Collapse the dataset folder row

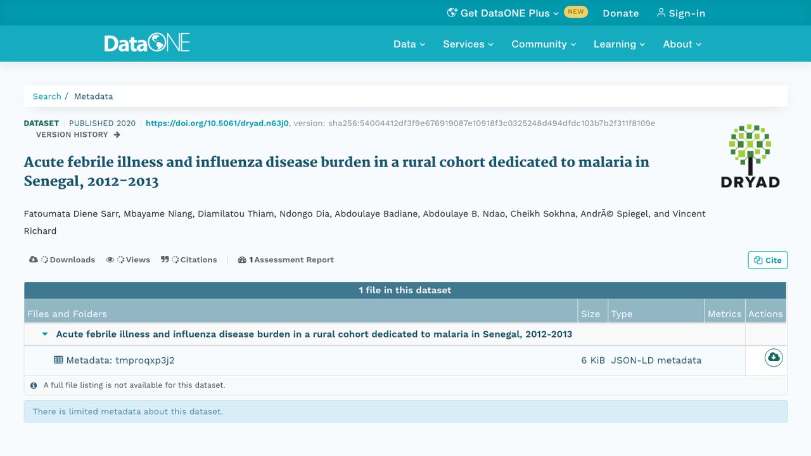tap(45, 334)
